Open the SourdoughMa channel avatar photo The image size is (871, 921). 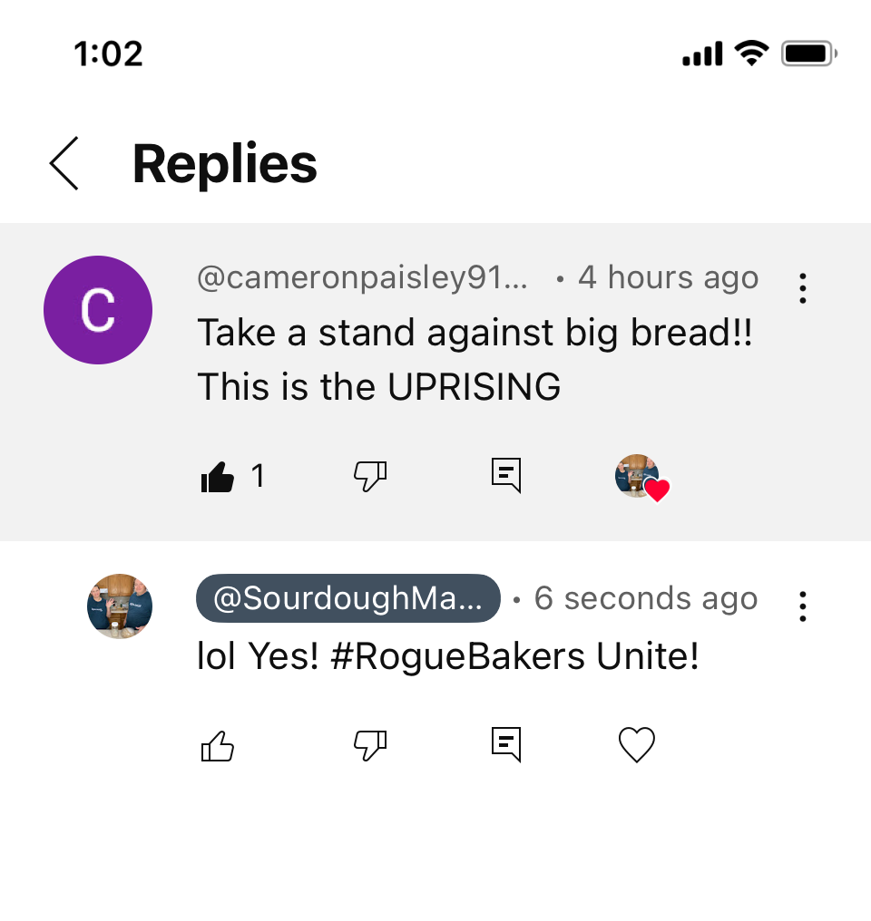click(x=120, y=606)
